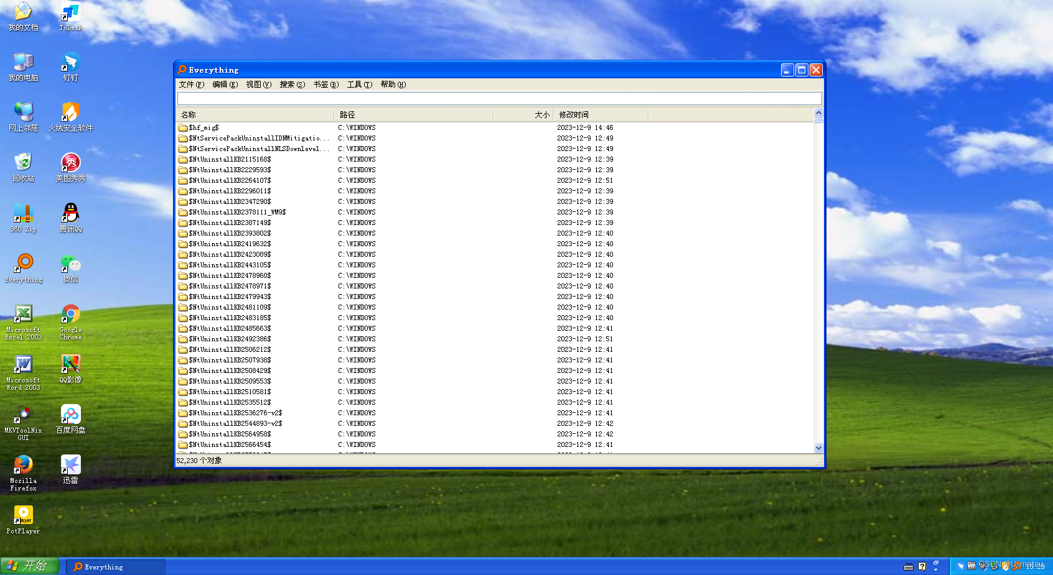Viewport: 1053px width, 575px height.
Task: Click the results scrollbar up arrow
Action: [x=818, y=113]
